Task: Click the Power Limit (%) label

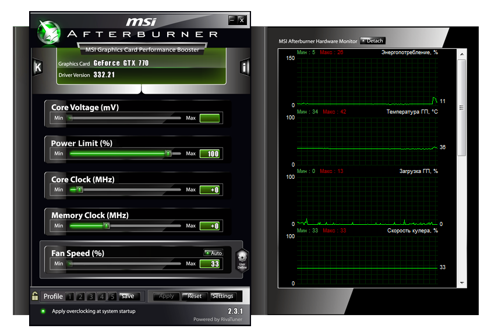Action: tap(82, 143)
